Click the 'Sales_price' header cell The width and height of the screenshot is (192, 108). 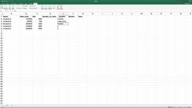[26, 16]
